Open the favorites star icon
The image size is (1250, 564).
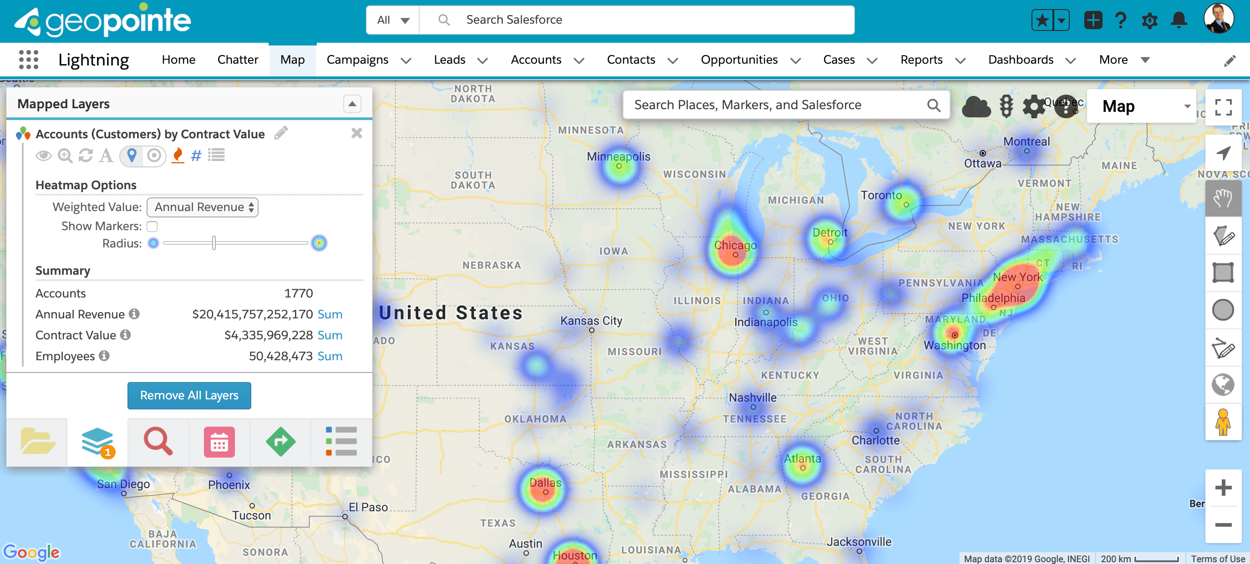coord(1042,20)
